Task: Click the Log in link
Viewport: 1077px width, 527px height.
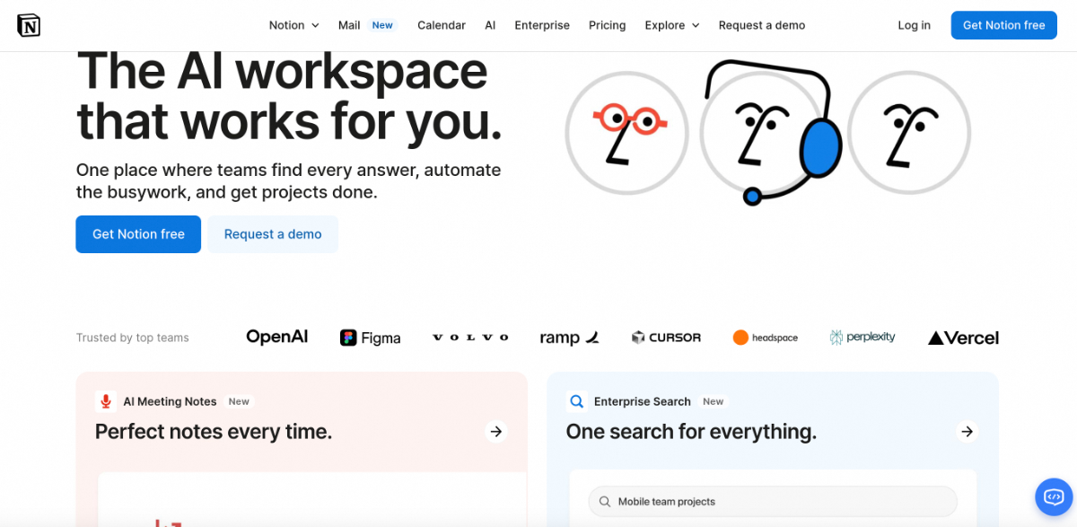Action: click(x=914, y=25)
